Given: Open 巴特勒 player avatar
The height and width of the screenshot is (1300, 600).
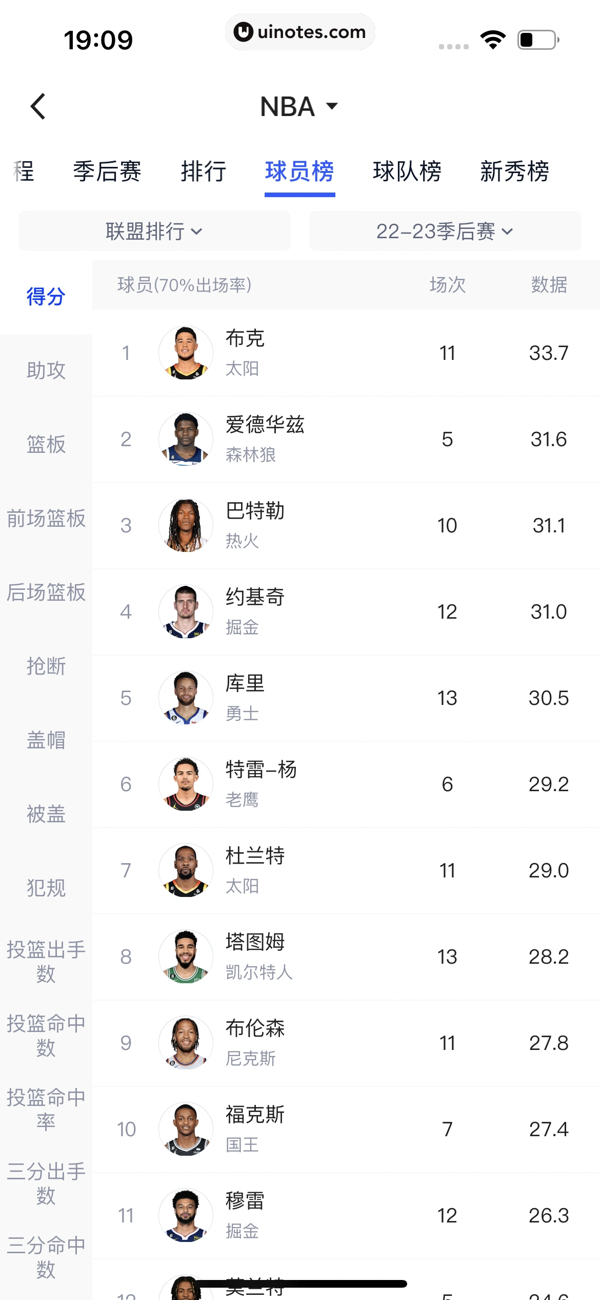Looking at the screenshot, I should pyautogui.click(x=186, y=525).
